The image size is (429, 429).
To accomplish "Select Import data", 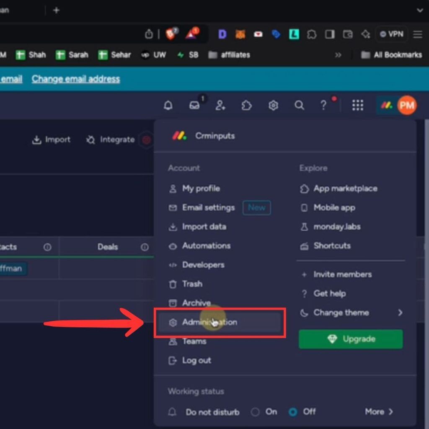I will (x=198, y=227).
